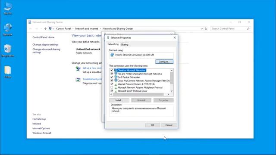Screen dimensions: 276x155
Task: Click the Client for Microsoft Networks item icon
Action: [x=116, y=70]
